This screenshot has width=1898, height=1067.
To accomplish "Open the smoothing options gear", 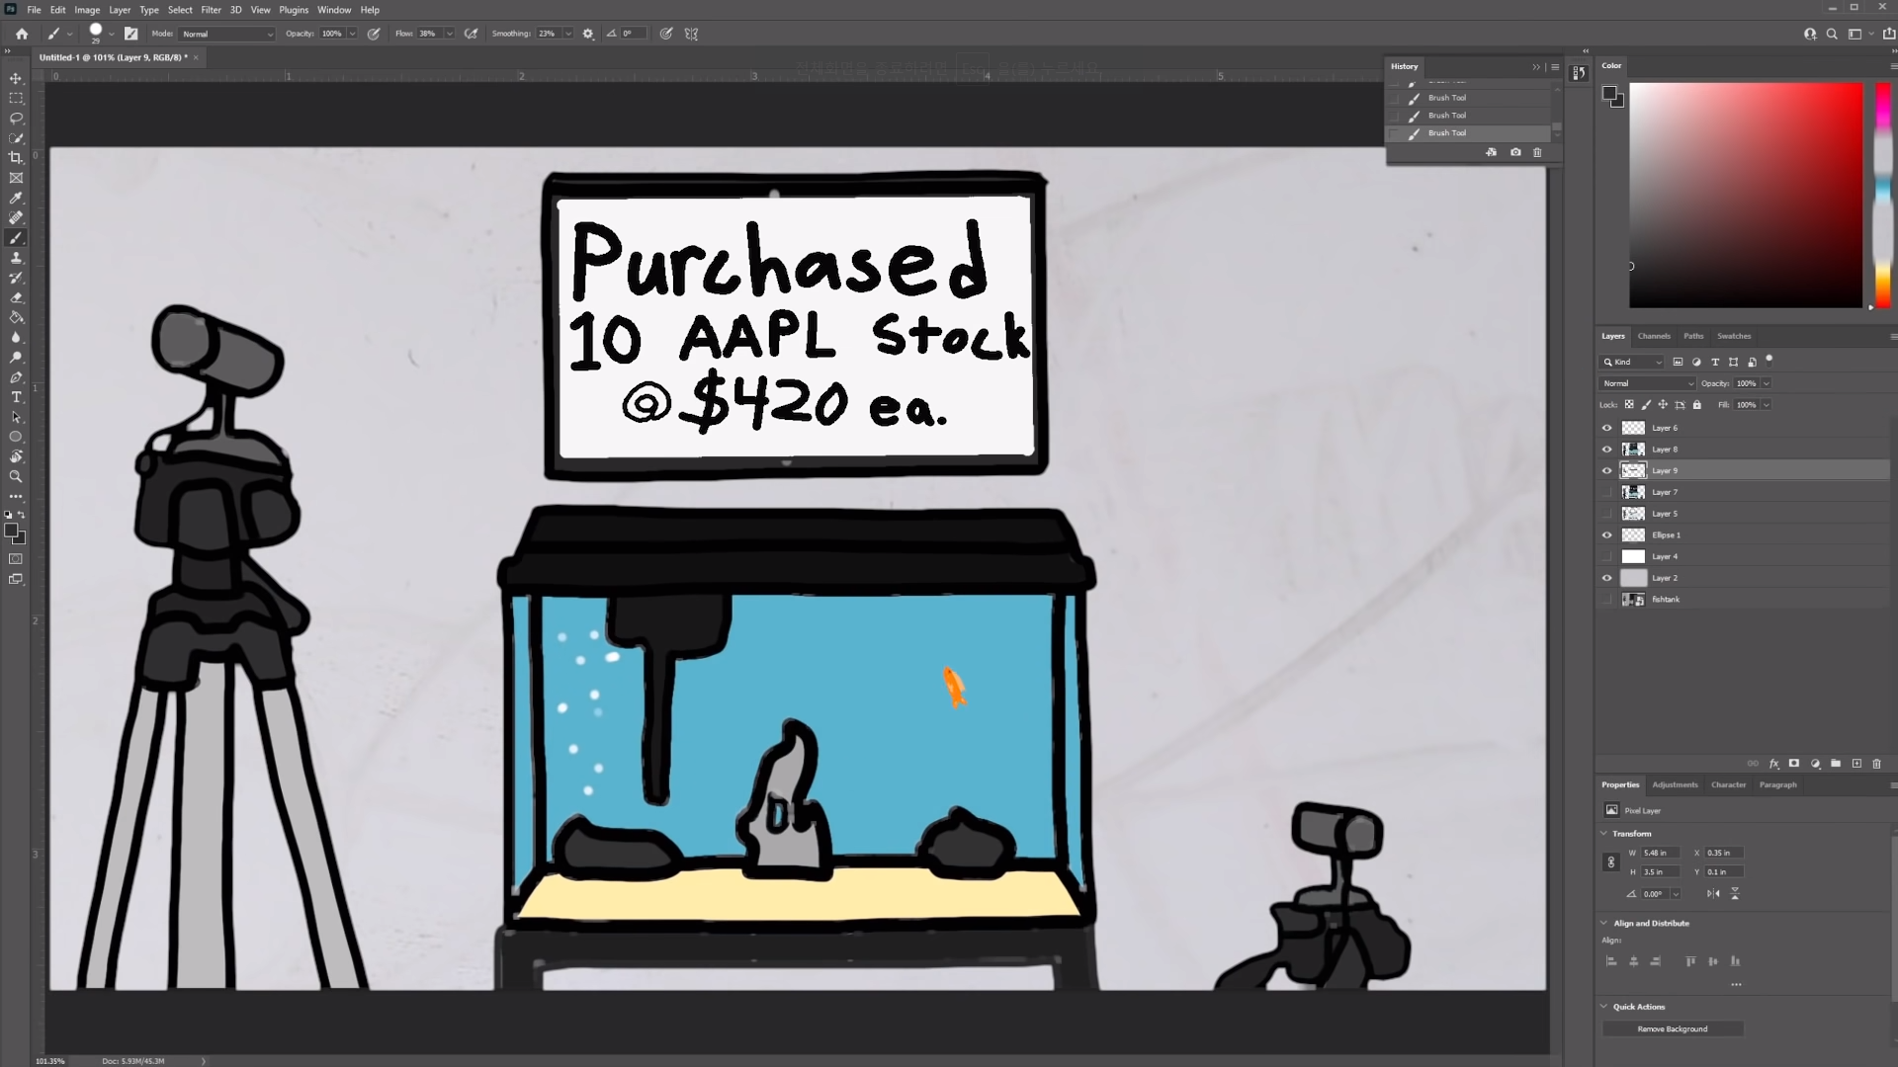I will (x=588, y=34).
